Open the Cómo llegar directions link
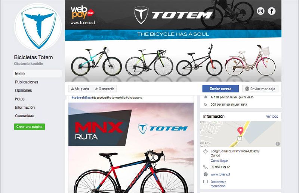Viewport: 299px width, 193px height. tap(219, 161)
